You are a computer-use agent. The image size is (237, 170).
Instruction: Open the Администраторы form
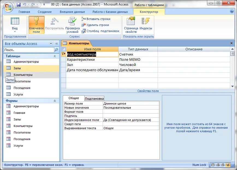(x=31, y=106)
